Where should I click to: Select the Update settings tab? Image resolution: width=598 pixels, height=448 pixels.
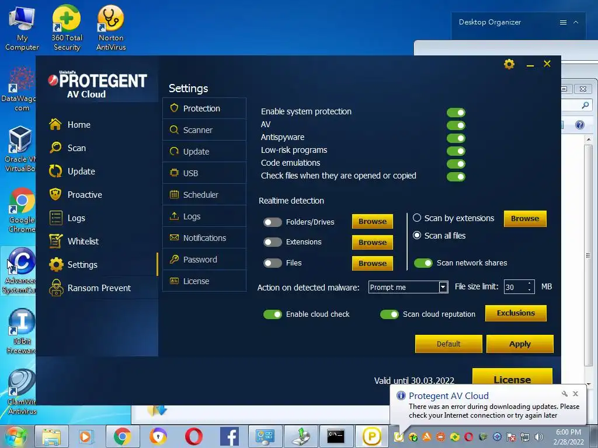coord(204,152)
